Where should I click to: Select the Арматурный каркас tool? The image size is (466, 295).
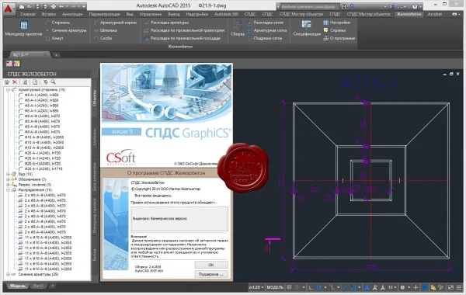click(x=115, y=23)
